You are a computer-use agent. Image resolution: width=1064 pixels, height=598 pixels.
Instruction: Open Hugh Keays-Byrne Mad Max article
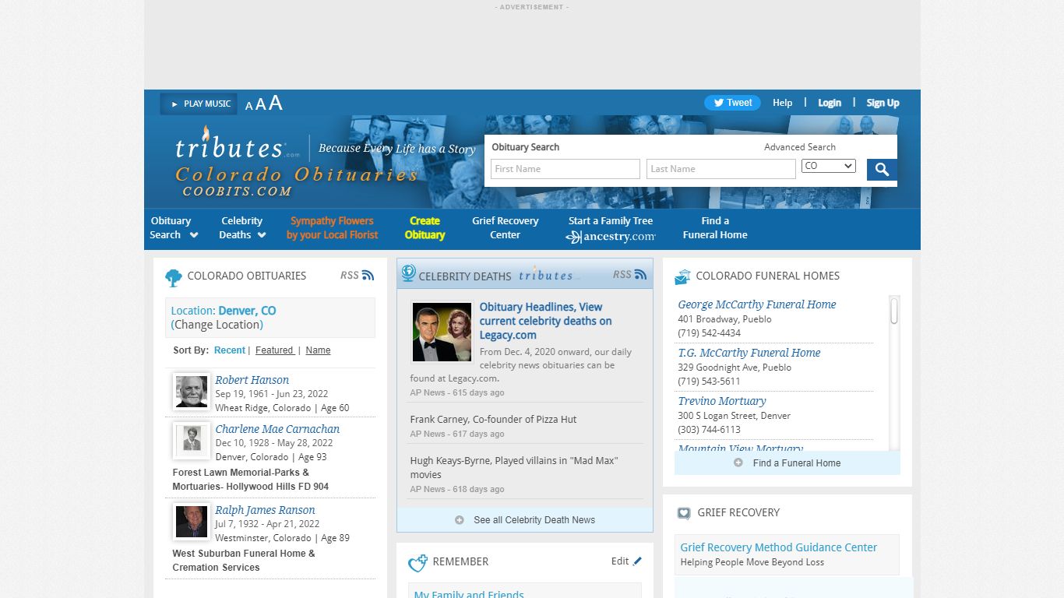514,467
